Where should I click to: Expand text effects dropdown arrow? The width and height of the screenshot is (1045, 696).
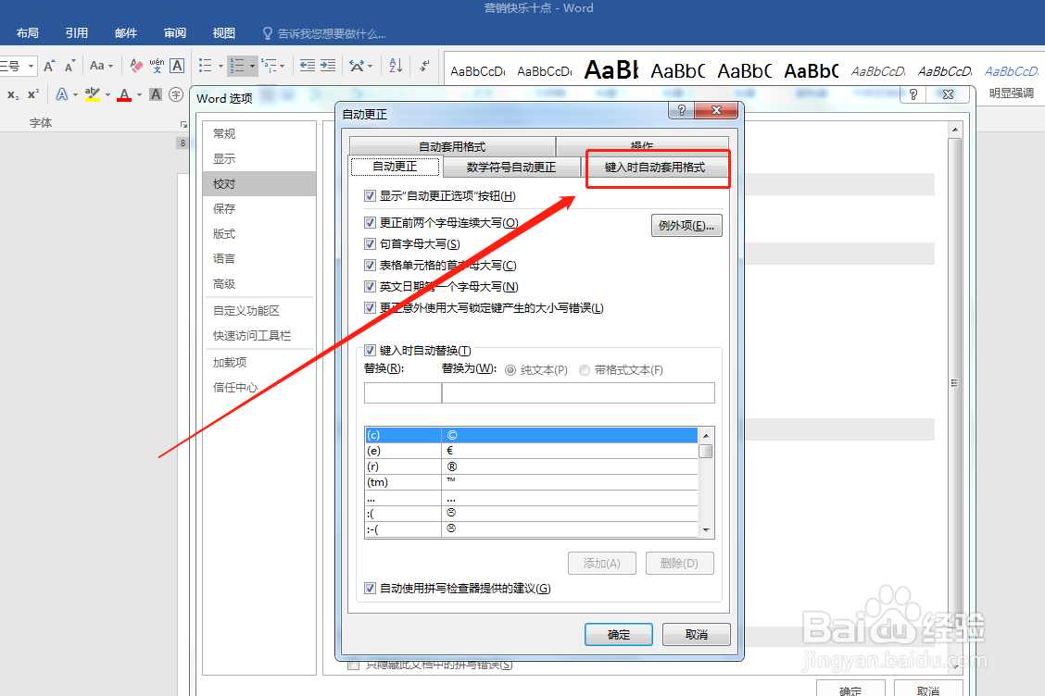tap(75, 94)
